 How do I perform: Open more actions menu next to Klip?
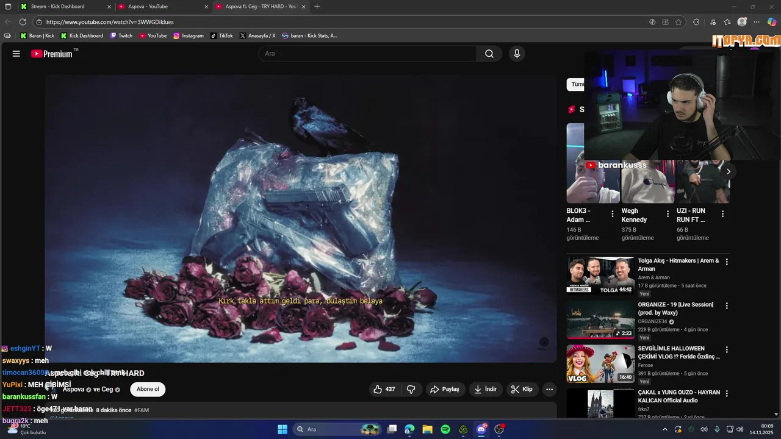pos(549,389)
